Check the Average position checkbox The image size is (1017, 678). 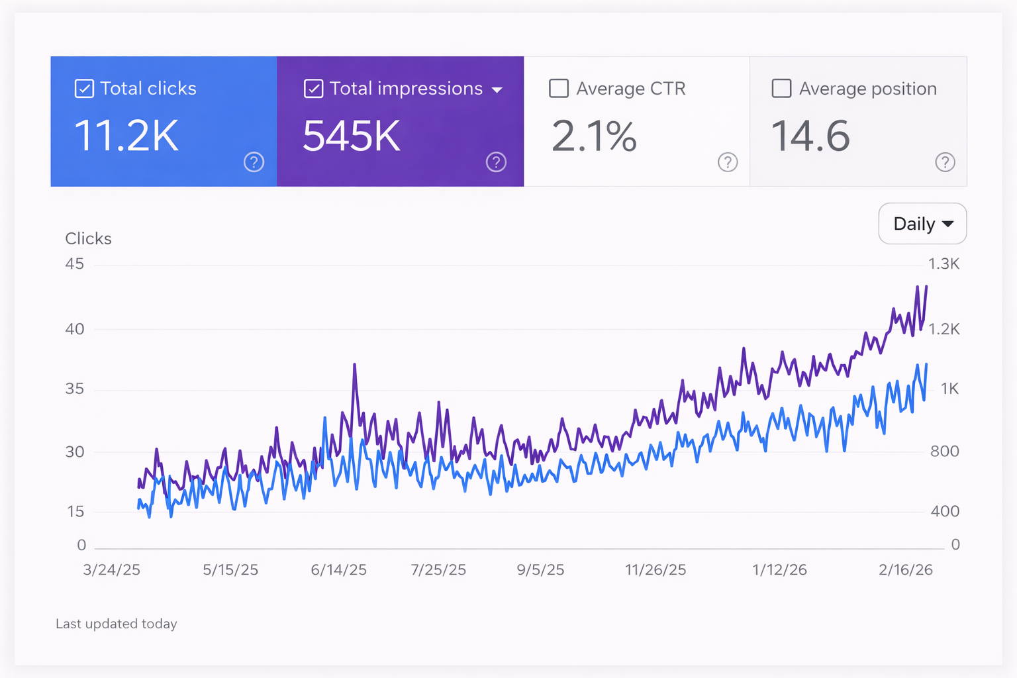(781, 89)
